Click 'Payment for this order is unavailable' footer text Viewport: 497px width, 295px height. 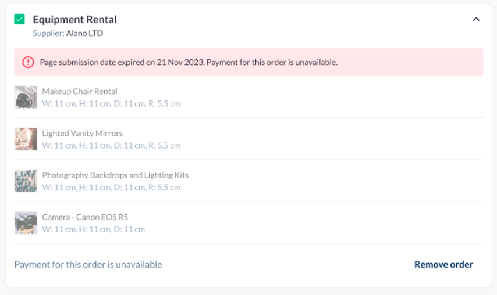click(88, 264)
